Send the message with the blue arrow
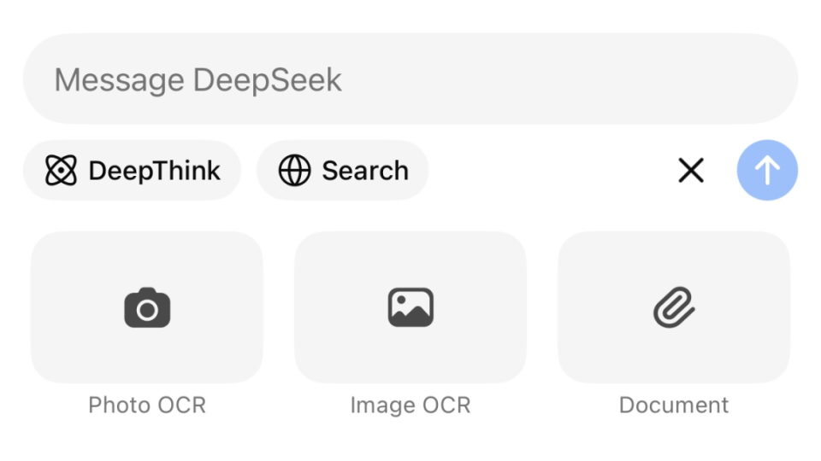This screenshot has width=821, height=461. click(767, 170)
